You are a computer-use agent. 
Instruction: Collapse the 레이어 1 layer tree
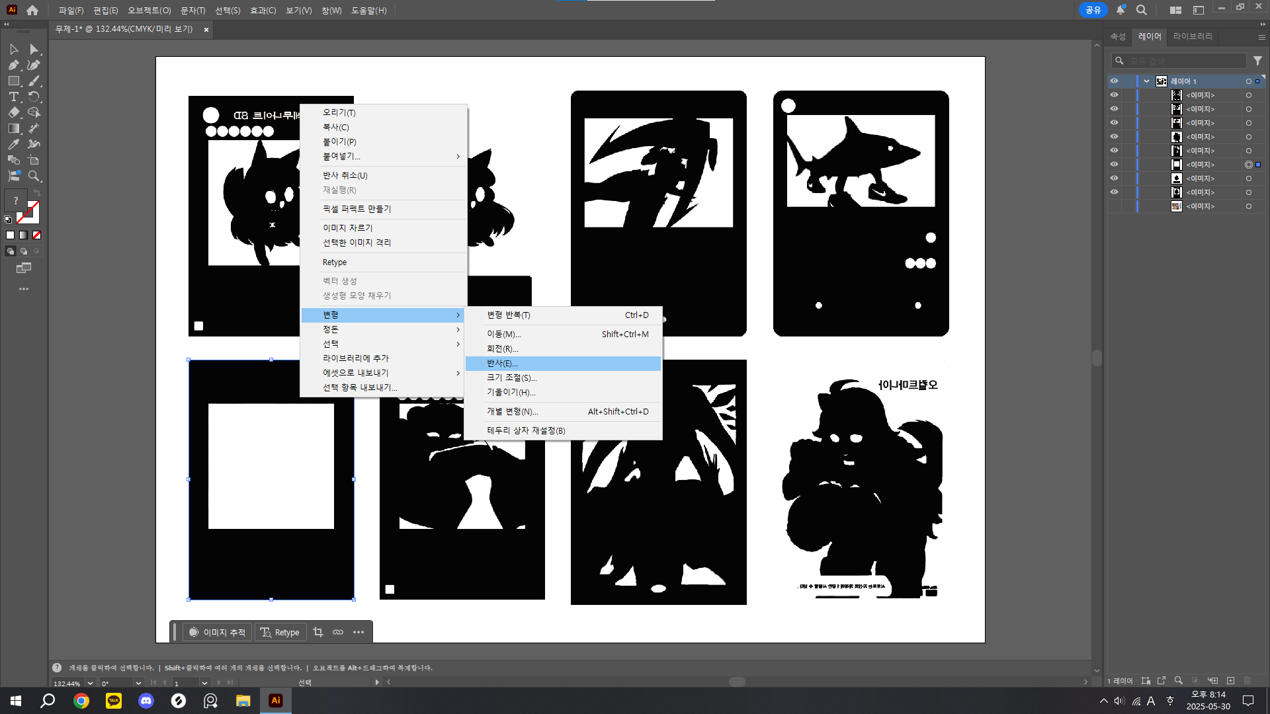[x=1146, y=81]
